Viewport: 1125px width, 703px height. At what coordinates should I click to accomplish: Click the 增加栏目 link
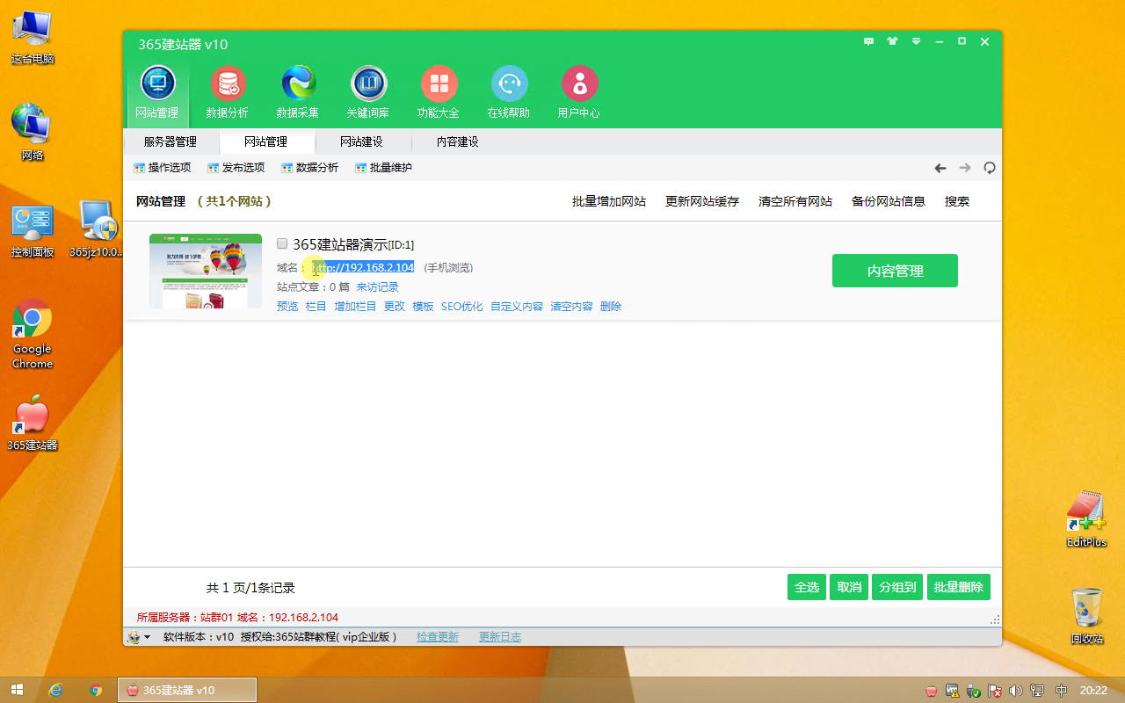(355, 307)
